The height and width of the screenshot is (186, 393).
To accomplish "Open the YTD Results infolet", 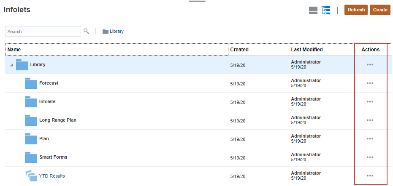I will [x=52, y=176].
